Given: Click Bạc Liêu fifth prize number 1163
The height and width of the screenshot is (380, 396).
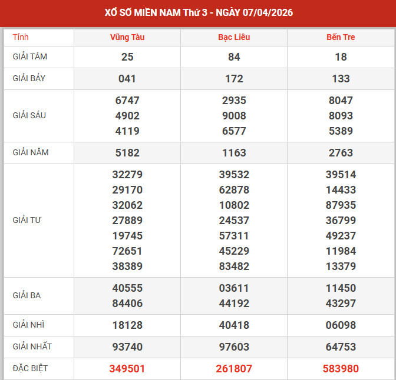Looking at the screenshot, I should point(234,153).
